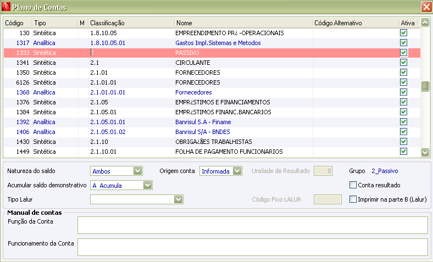Toggle Ativa checkbox for row 1384
This screenshot has width=433, height=262.
pos(403,112)
